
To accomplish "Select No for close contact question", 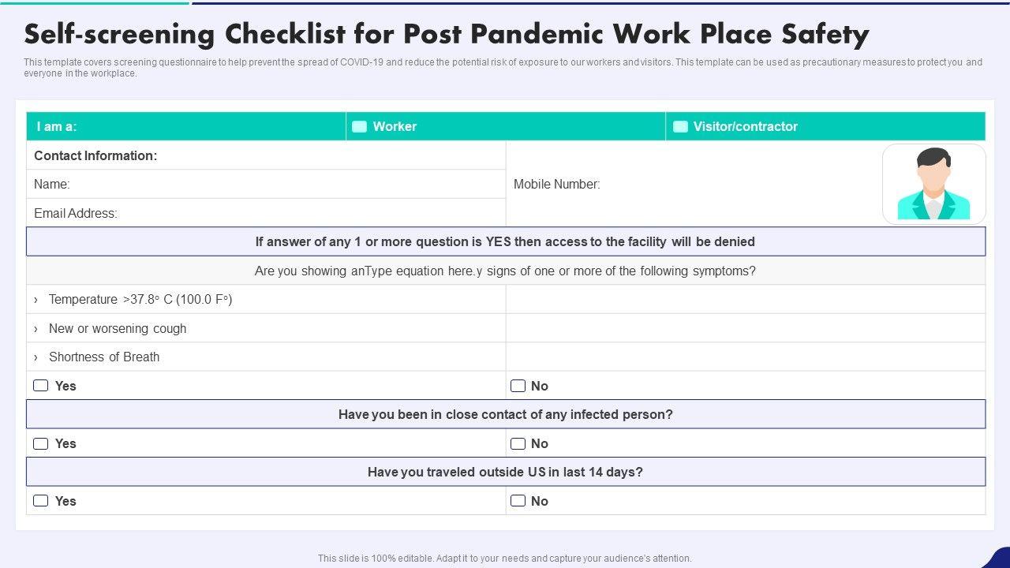I will 518,443.
